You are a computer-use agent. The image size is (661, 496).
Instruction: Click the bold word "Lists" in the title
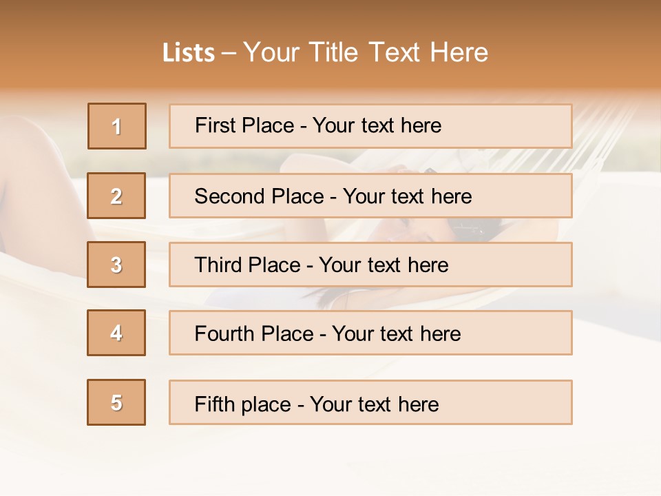point(189,53)
